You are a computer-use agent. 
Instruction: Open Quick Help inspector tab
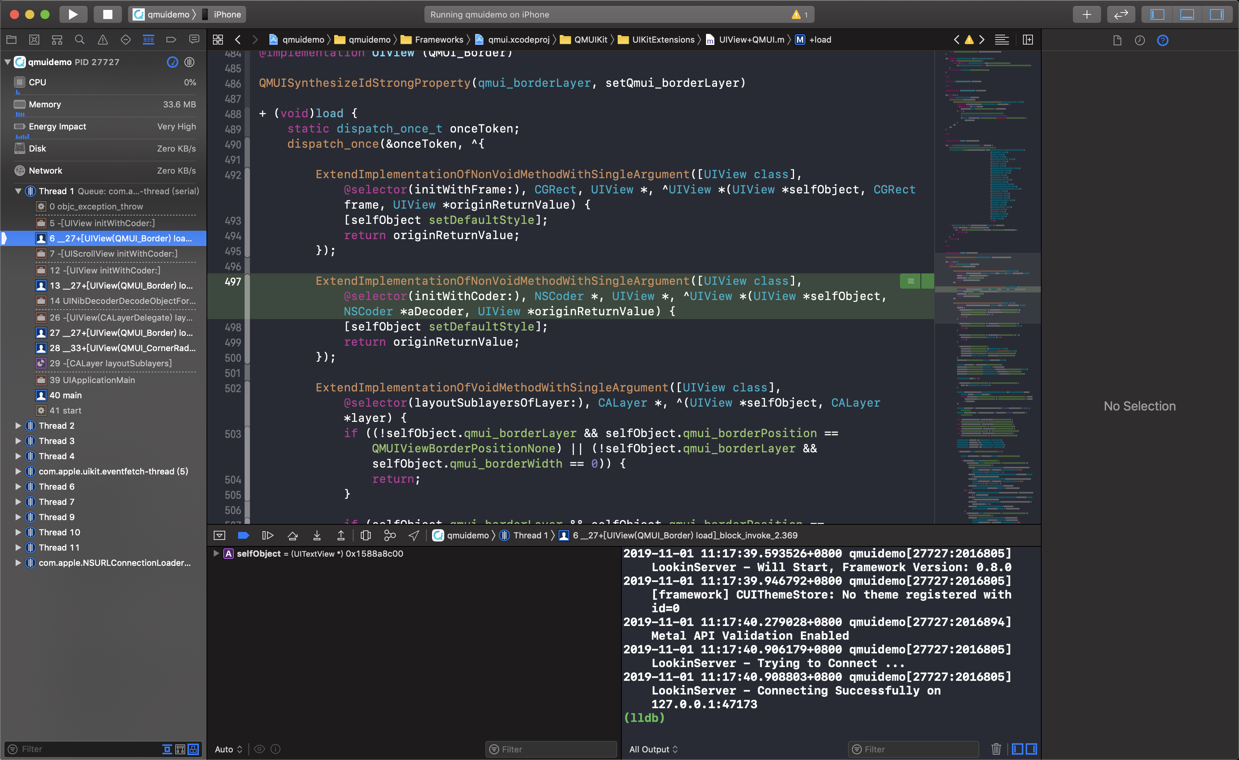1162,40
